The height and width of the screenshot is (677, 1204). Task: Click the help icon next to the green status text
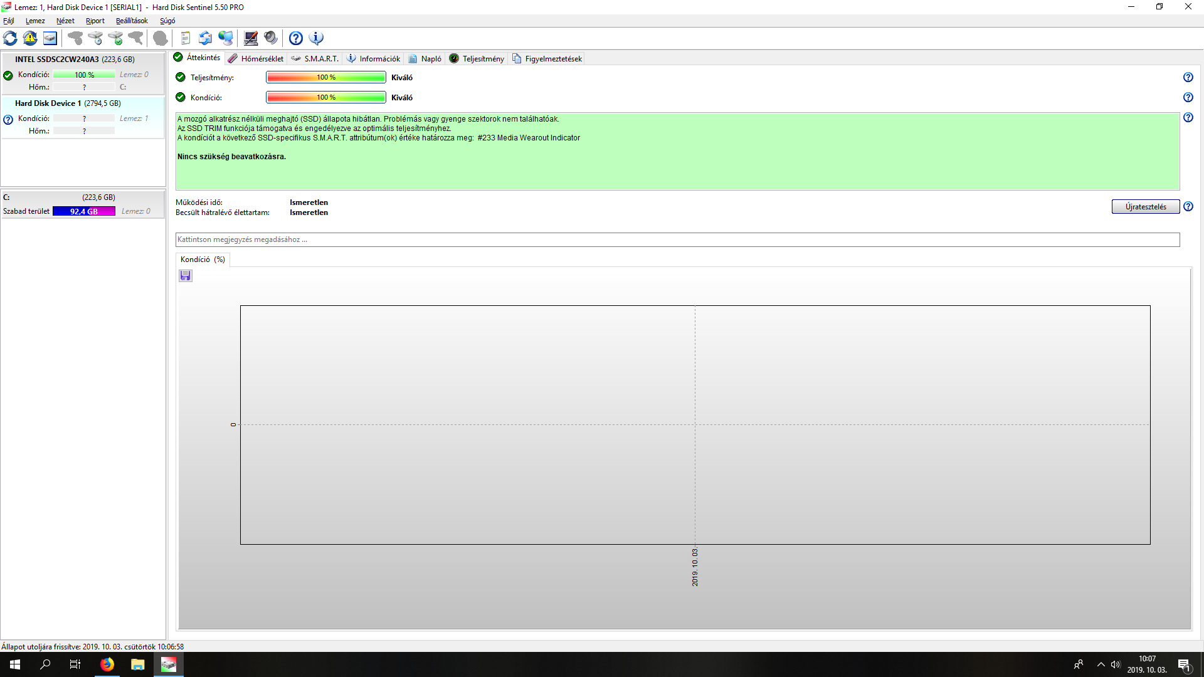pos(1188,117)
